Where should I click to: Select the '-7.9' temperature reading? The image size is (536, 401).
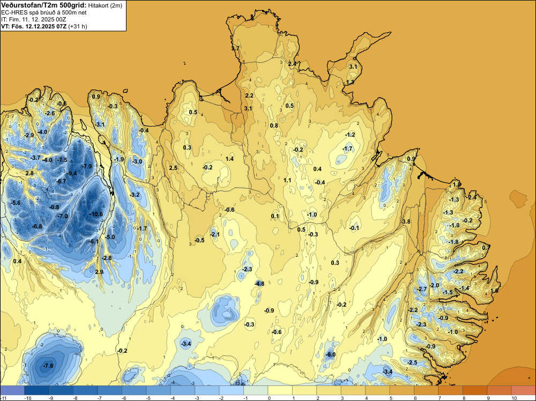tap(87, 167)
